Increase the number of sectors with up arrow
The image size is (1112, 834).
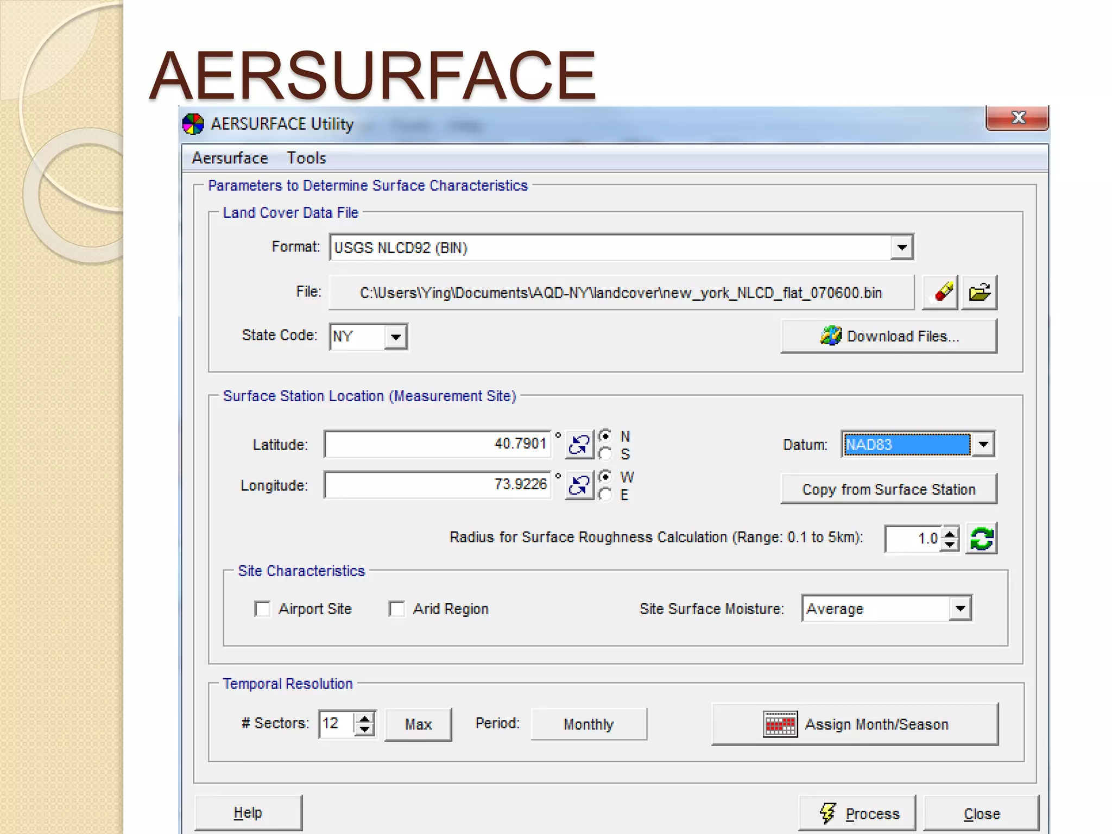click(x=365, y=718)
